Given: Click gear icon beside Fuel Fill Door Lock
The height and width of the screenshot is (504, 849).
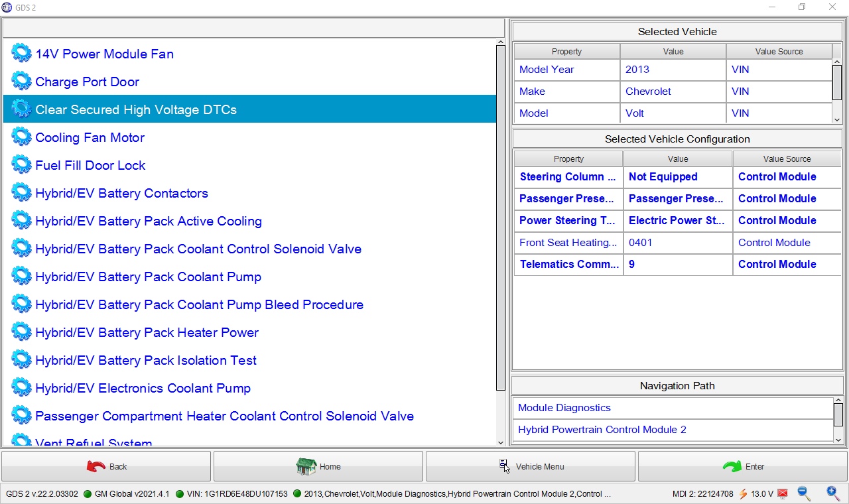Looking at the screenshot, I should [x=21, y=165].
